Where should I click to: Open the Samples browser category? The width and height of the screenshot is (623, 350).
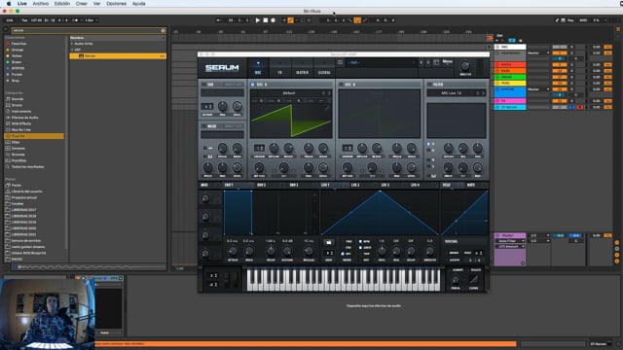pyautogui.click(x=18, y=149)
